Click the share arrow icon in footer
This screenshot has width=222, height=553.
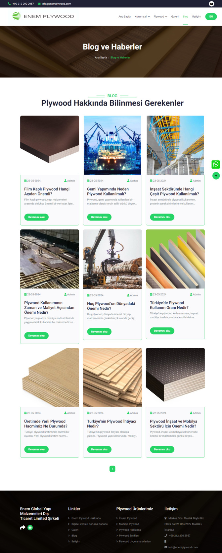tap(22, 527)
